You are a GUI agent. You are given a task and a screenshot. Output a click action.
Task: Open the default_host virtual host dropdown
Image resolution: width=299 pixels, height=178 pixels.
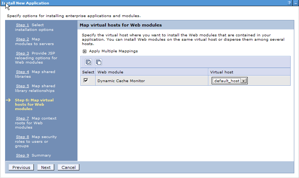pyautogui.click(x=230, y=81)
